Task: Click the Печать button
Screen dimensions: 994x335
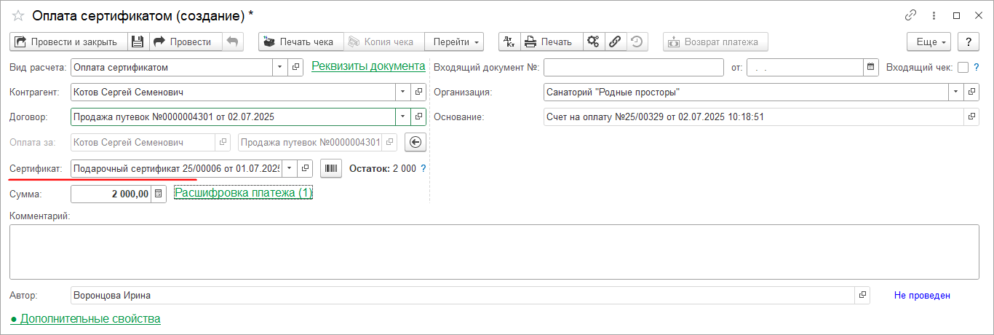Action: pyautogui.click(x=551, y=42)
